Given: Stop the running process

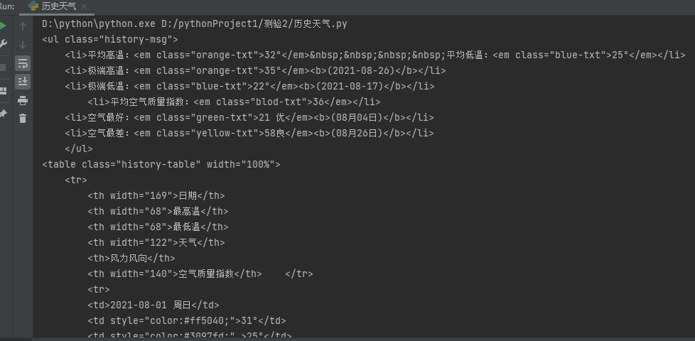Looking at the screenshot, I should point(3,67).
